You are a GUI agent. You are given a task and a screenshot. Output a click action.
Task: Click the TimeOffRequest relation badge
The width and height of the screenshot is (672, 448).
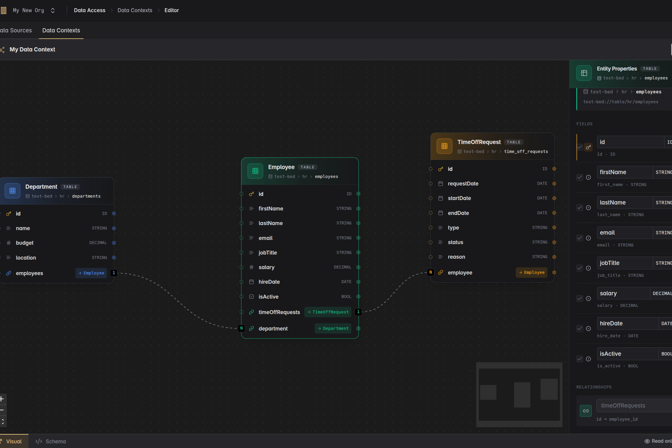328,312
